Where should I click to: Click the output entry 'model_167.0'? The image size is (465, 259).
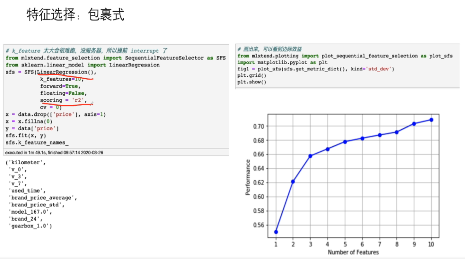point(29,212)
